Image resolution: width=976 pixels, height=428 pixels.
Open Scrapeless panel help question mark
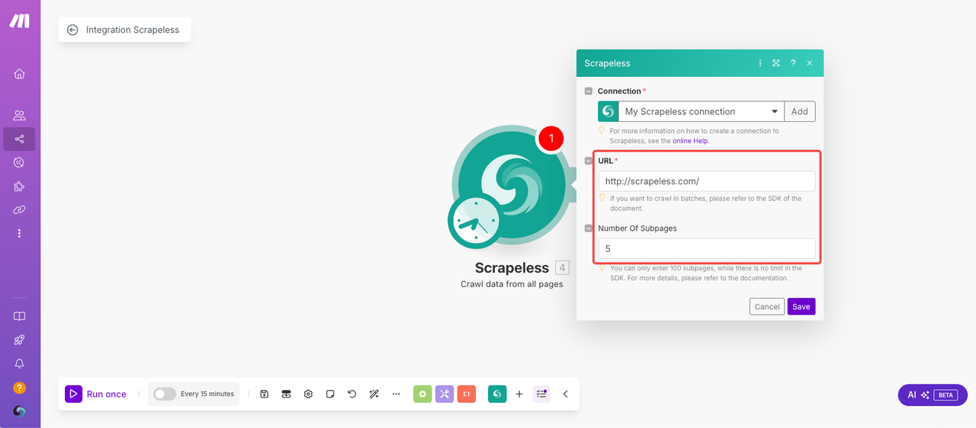[793, 63]
